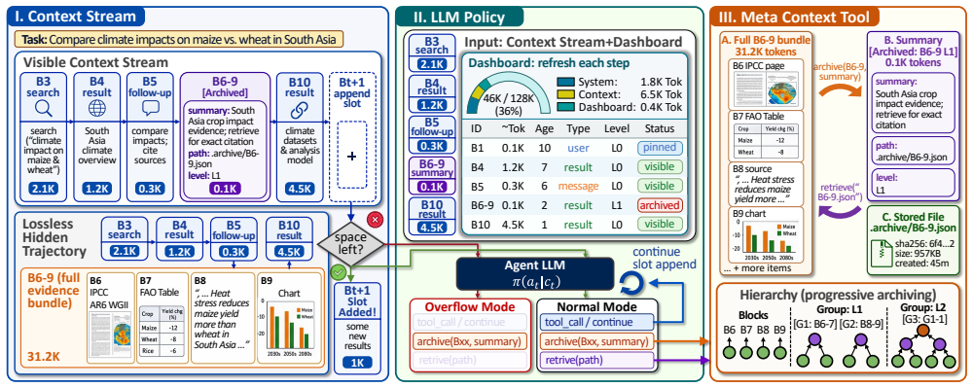This screenshot has width=973, height=388.
Task: Click faded tool_call / continue under Overflow Mode
Action: [469, 322]
